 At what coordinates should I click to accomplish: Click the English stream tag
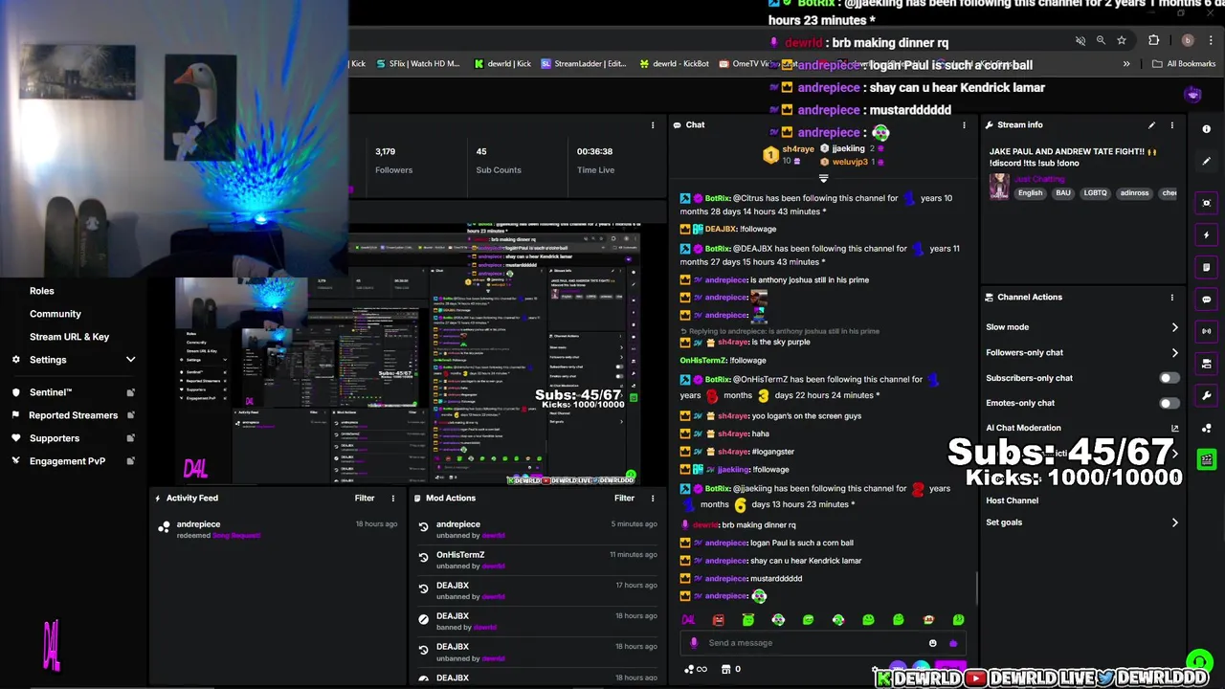(1030, 193)
